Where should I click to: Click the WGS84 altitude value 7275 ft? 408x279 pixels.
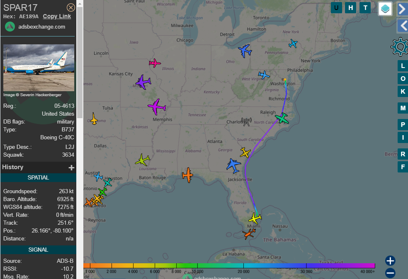pyautogui.click(x=66, y=207)
